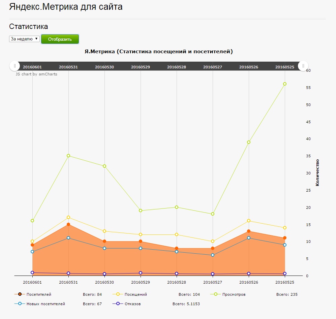336x319 pixels.
Task: Click the Просмотров point at 20160530
Action: tap(104, 166)
